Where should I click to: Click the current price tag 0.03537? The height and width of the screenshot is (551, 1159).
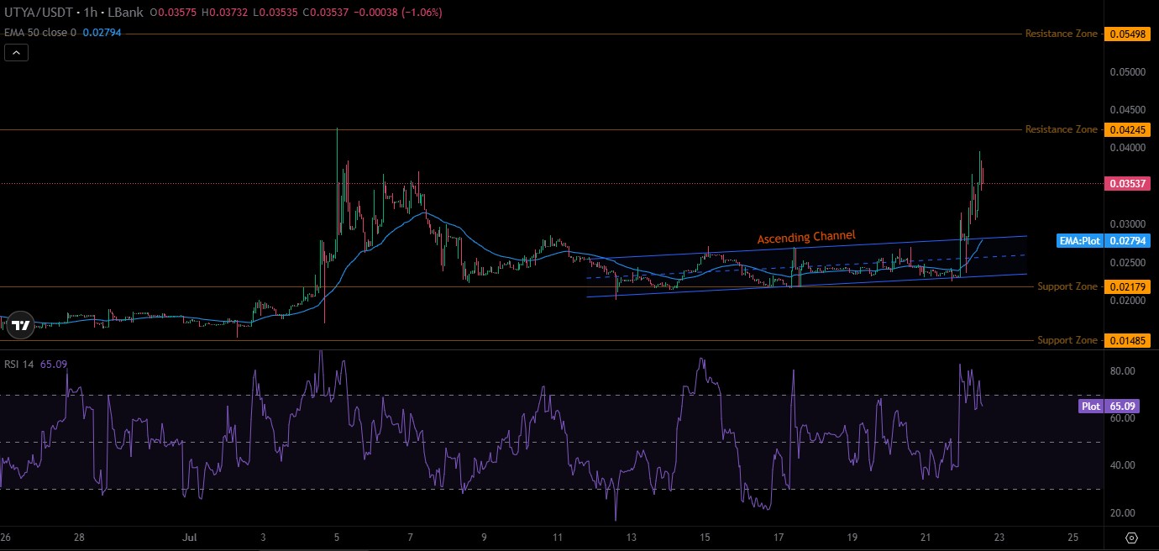1129,183
